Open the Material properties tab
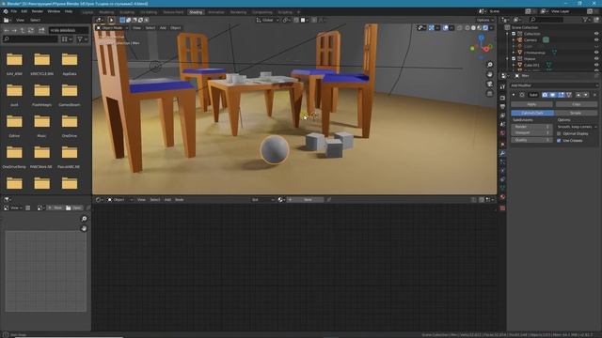This screenshot has width=602, height=338. click(502, 196)
